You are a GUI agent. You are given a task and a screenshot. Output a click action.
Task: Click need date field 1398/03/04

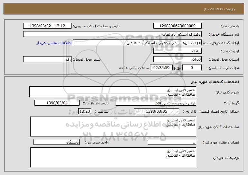(57, 103)
